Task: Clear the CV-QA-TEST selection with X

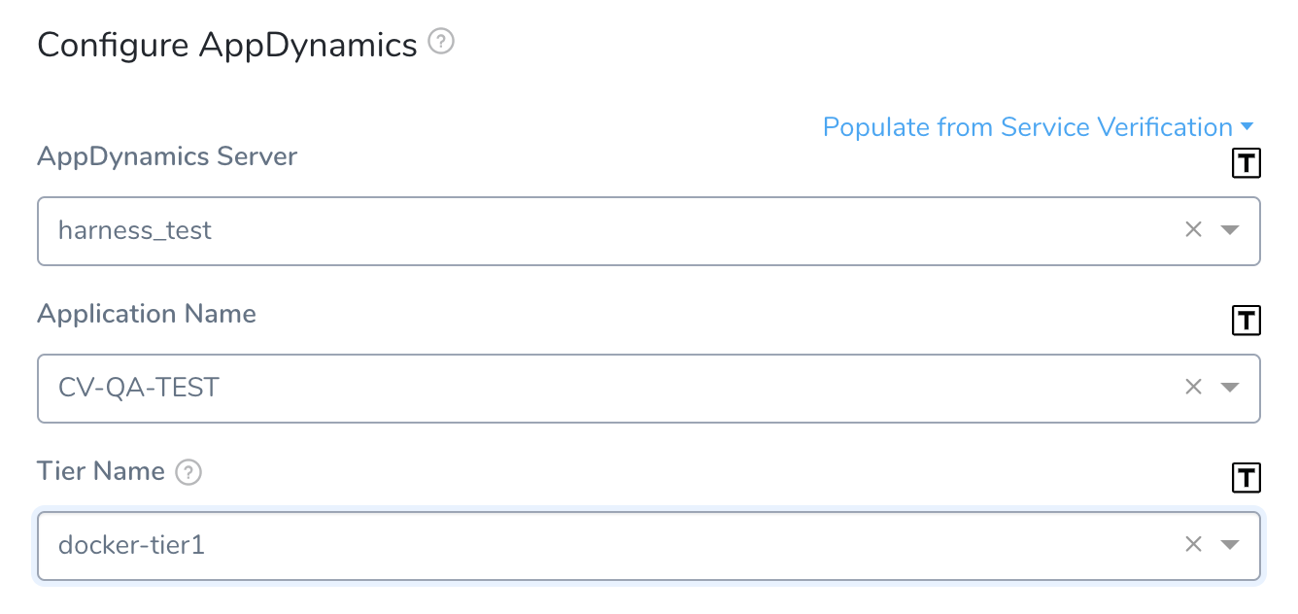Action: [1193, 388]
